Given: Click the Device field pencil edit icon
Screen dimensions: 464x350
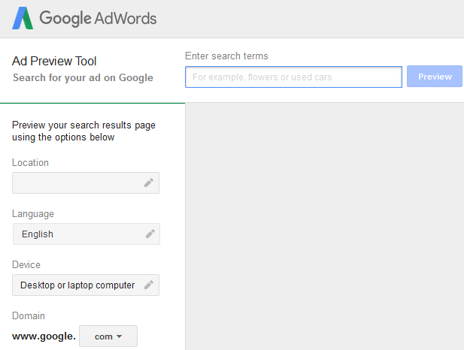Looking at the screenshot, I should pos(149,285).
